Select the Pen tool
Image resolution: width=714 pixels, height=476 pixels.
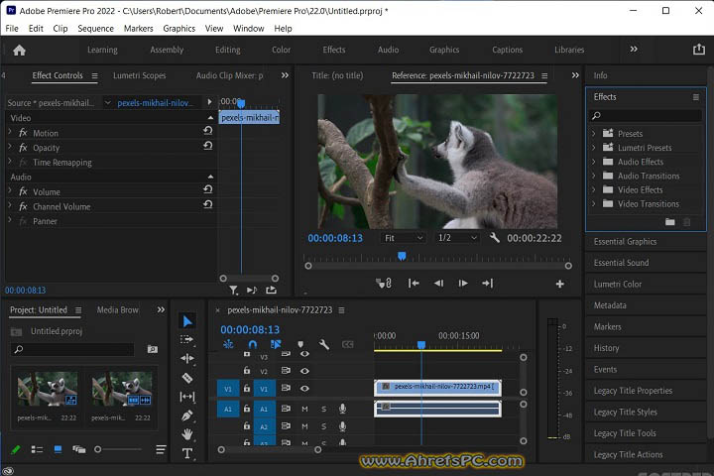click(x=187, y=416)
